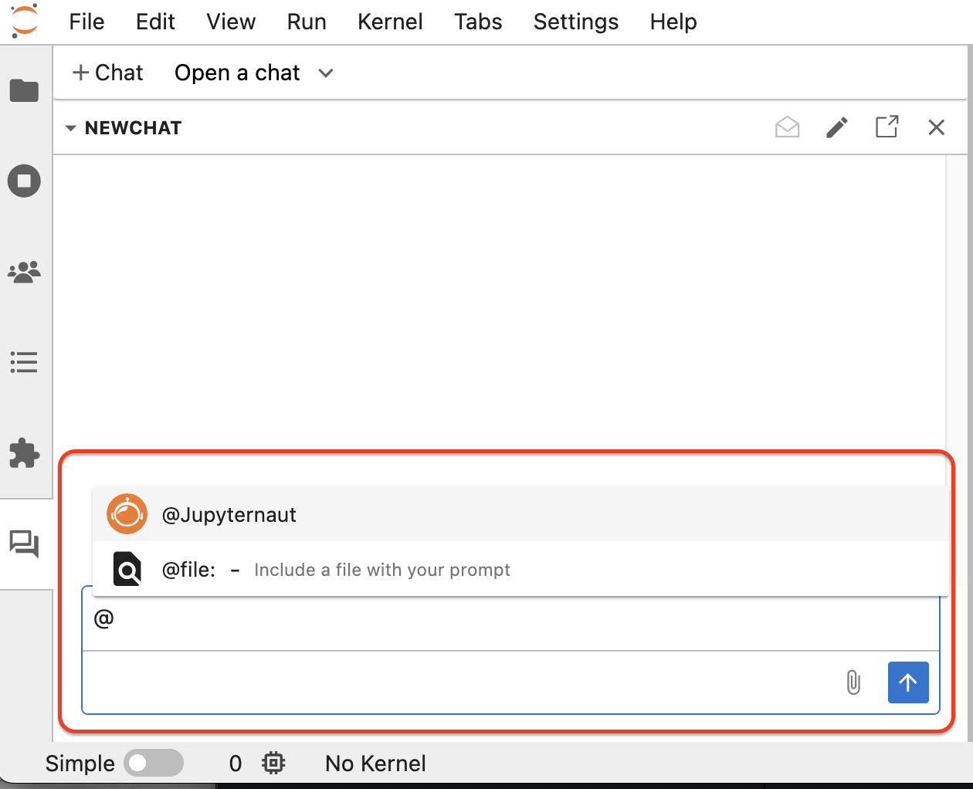Open the Table of Contents panel
973x789 pixels.
(24, 362)
